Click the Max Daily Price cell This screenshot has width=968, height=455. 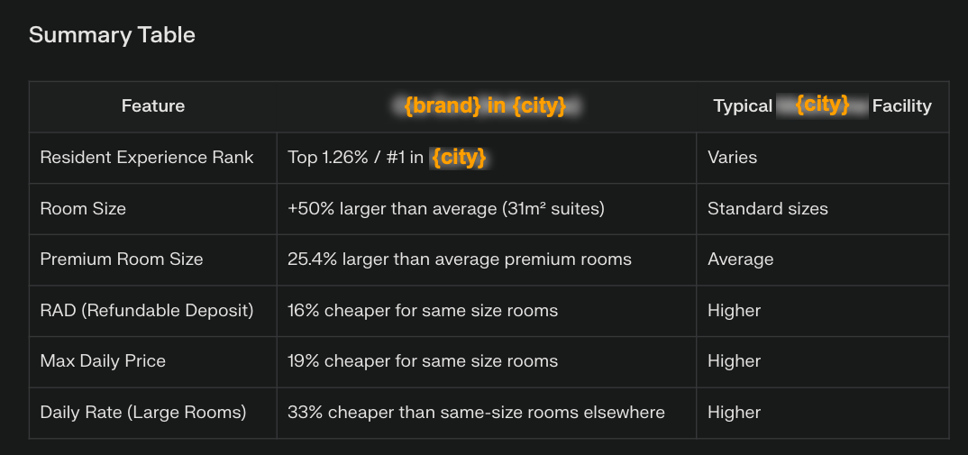pyautogui.click(x=103, y=361)
